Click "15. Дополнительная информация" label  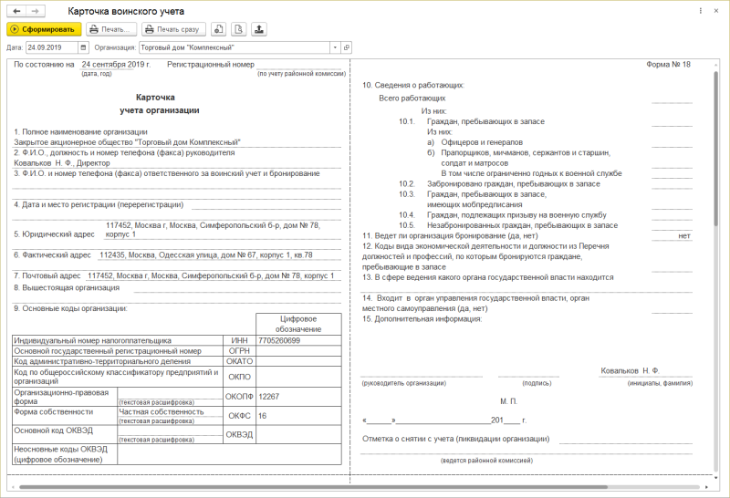pos(422,319)
